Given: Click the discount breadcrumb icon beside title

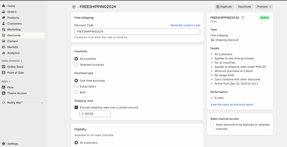Looking at the screenshot, I should (x=74, y=7).
